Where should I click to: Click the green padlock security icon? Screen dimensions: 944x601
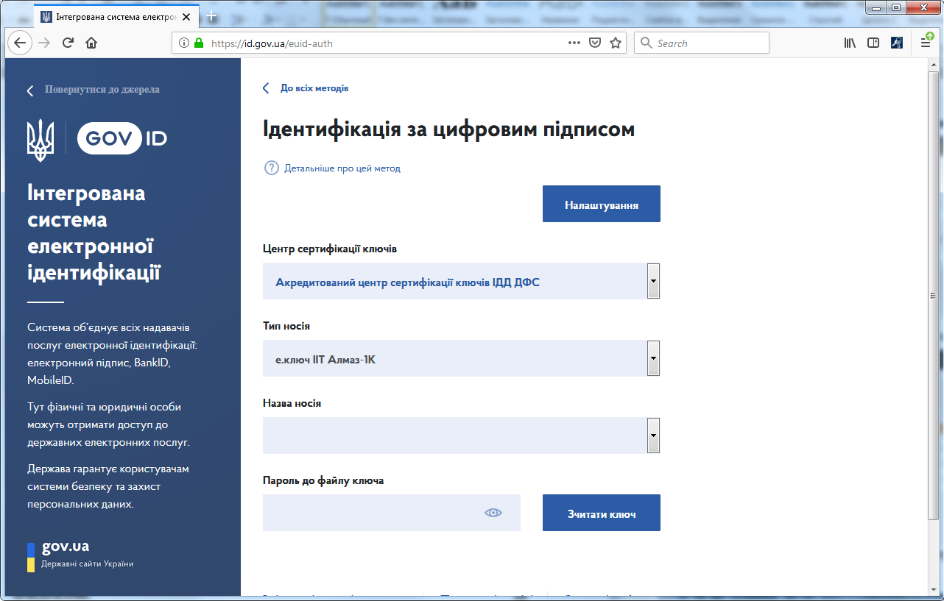tap(198, 43)
